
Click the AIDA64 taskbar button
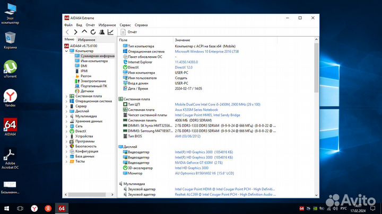click(x=62, y=208)
